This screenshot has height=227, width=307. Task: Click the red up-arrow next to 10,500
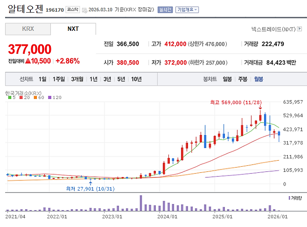coord(28,61)
